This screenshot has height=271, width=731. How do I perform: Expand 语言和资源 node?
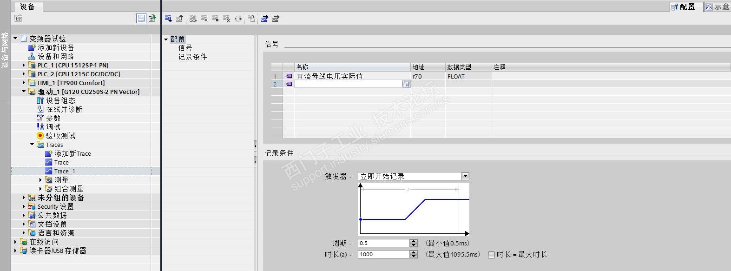(24, 233)
